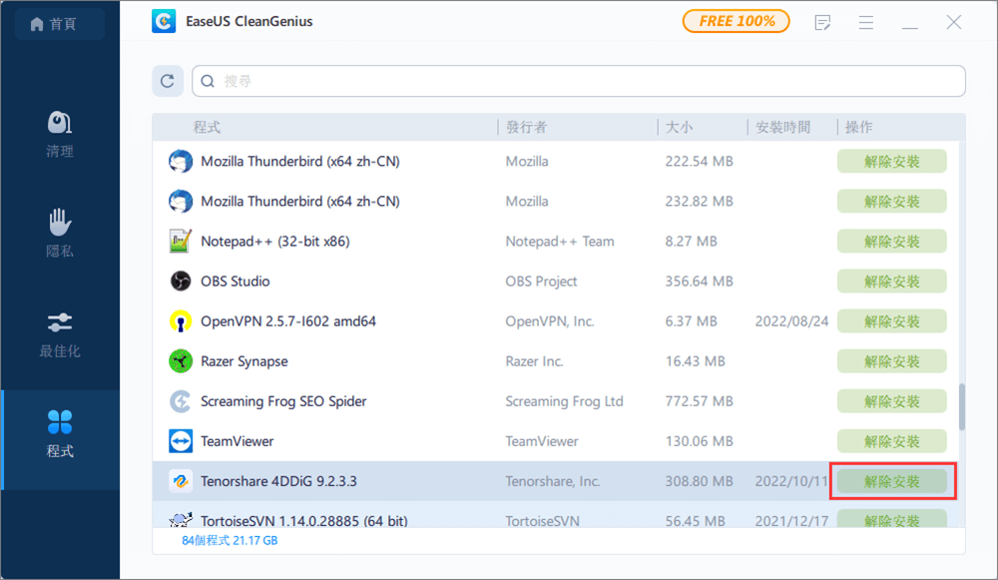998x580 pixels.
Task: Click the Tenorshare, Inc. publisher text
Action: (x=553, y=481)
